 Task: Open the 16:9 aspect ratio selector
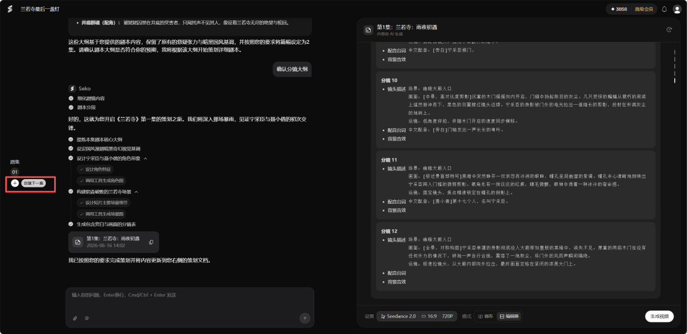[x=429, y=316]
